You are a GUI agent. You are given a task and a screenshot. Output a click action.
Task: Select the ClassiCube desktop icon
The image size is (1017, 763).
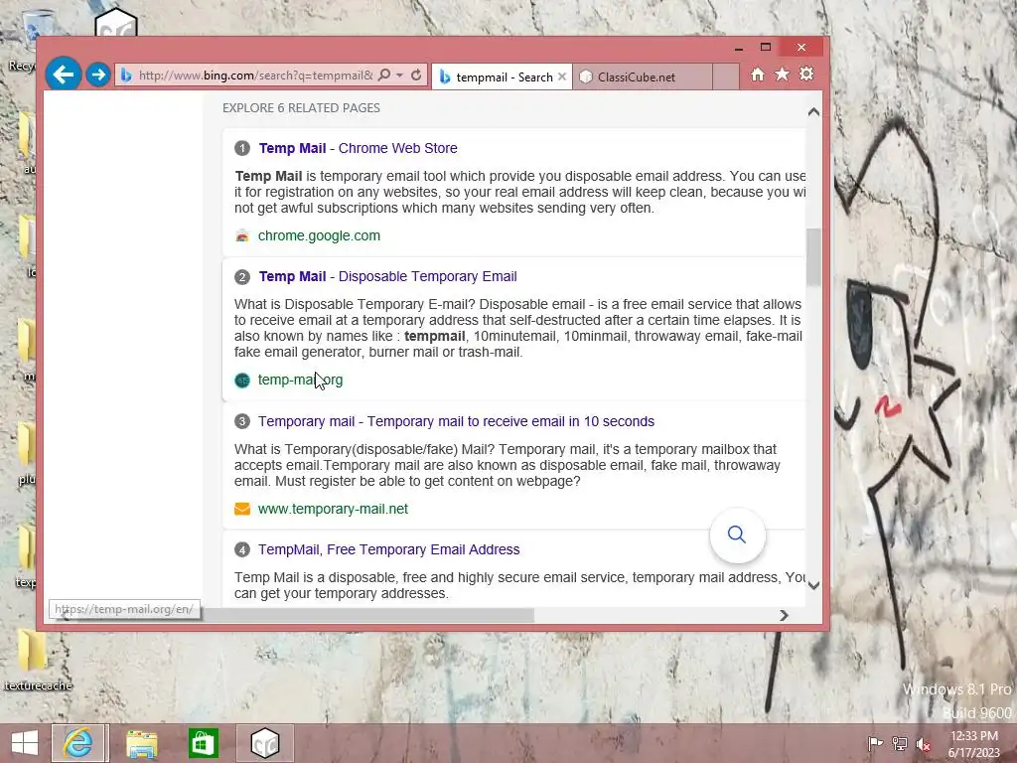(116, 22)
